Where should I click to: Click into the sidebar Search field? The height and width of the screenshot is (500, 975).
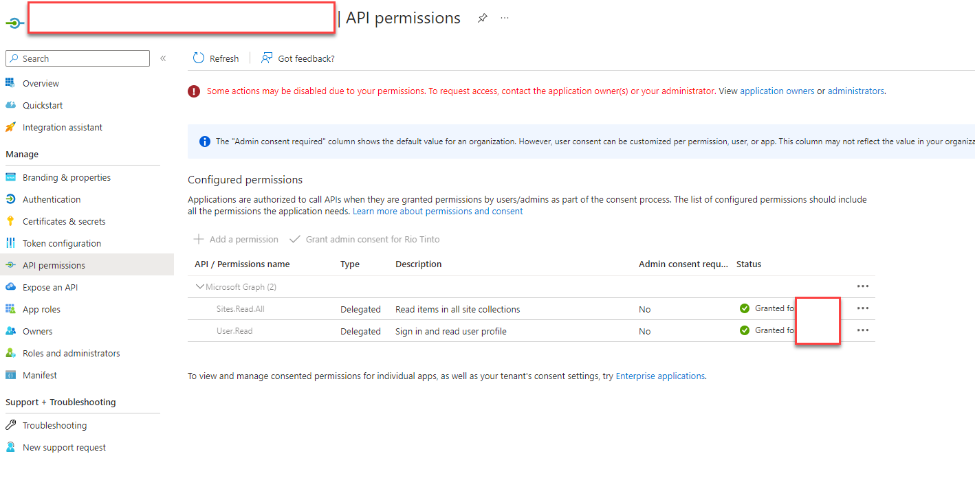[78, 58]
